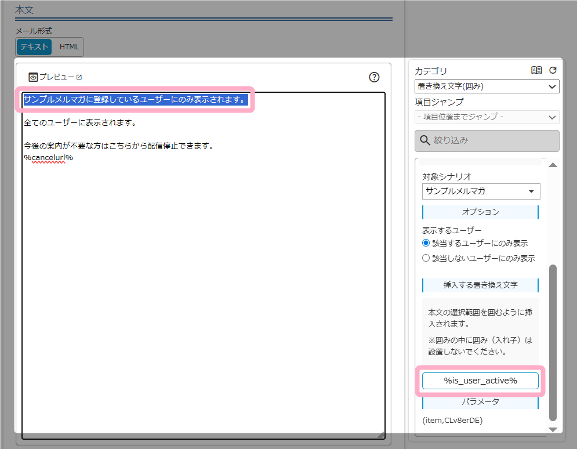
Task: Click into the 絞り込み filter field
Action: tap(493, 140)
